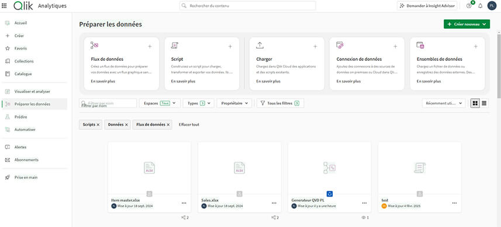The height and width of the screenshot is (227, 501).
Task: Focus the Filtrer par nom field
Action: (x=108, y=104)
